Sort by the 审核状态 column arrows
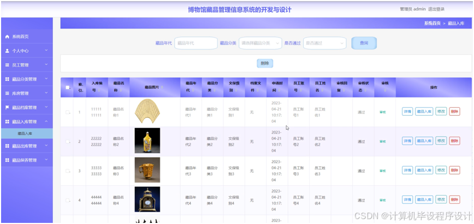474x224 pixels. point(365,90)
